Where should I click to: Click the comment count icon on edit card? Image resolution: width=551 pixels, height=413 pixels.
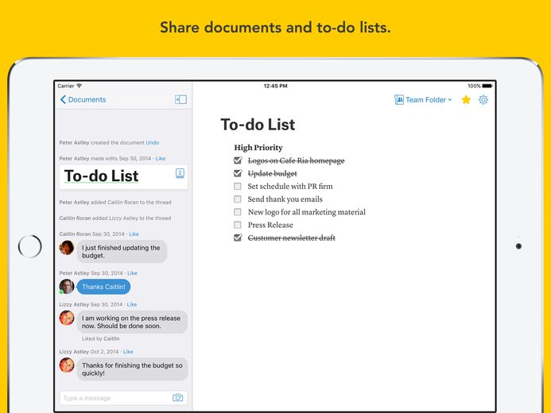(180, 173)
